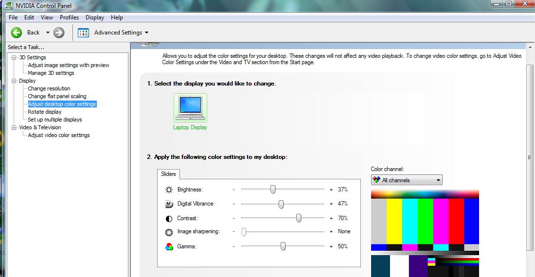Image resolution: width=535 pixels, height=277 pixels.
Task: Click the Brightness plus sign
Action: pyautogui.click(x=331, y=190)
